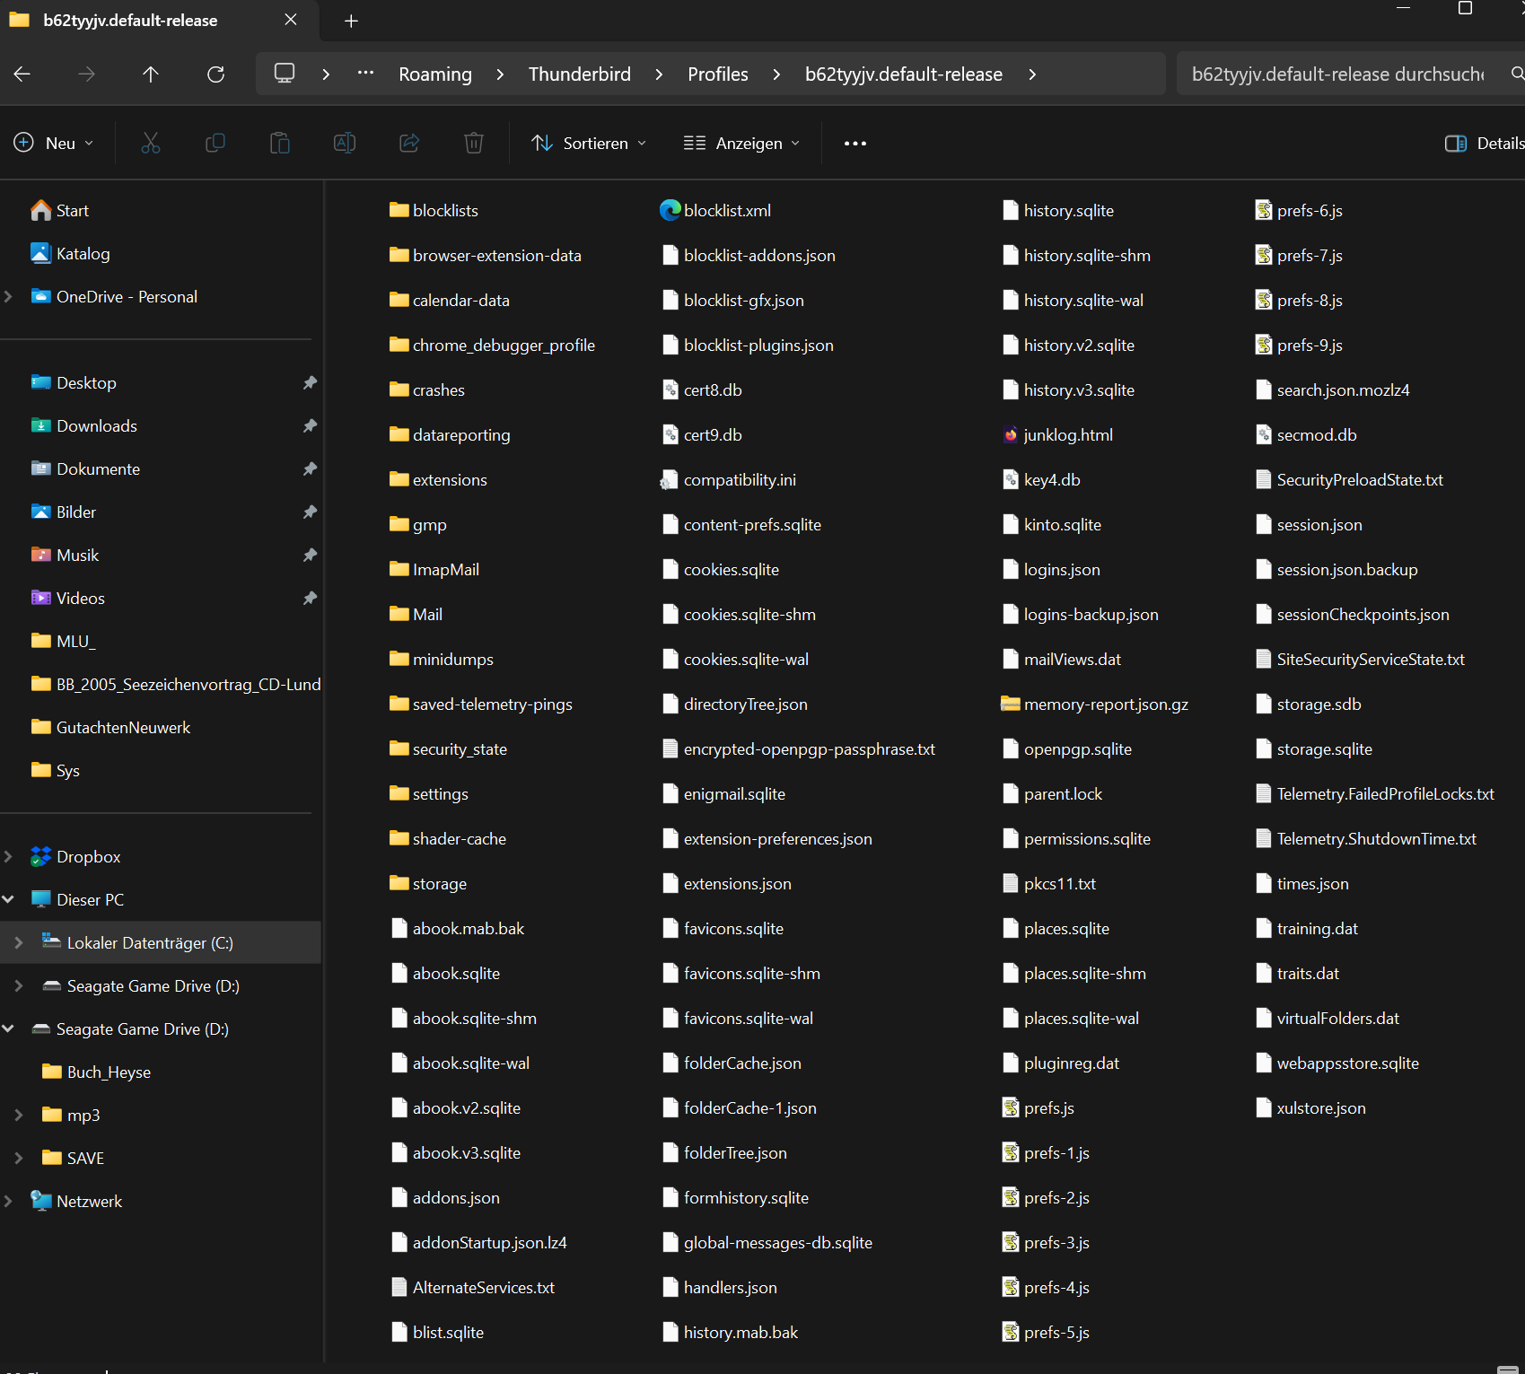Toggle the Details pane
The width and height of the screenshot is (1525, 1374).
click(1484, 144)
